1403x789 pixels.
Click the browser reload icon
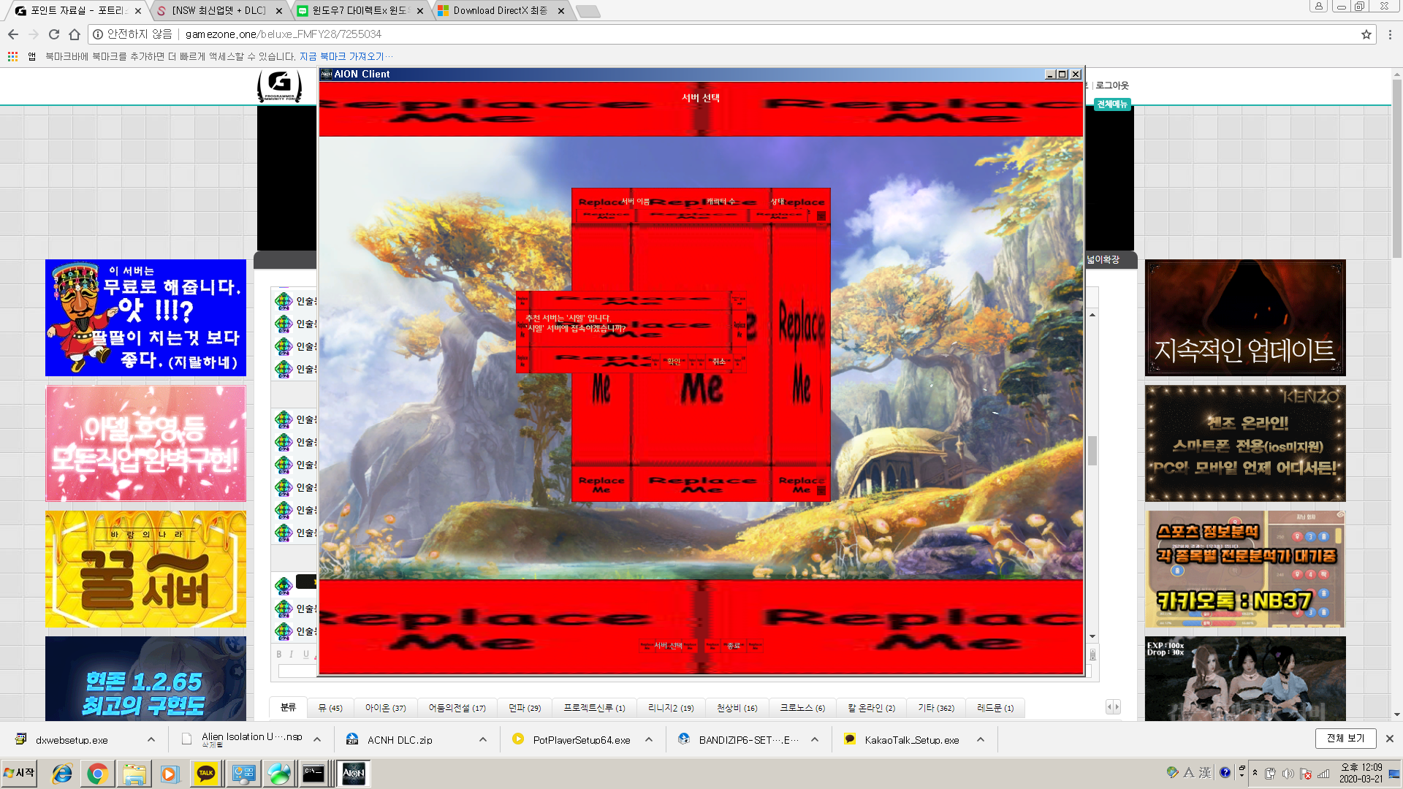coord(53,34)
